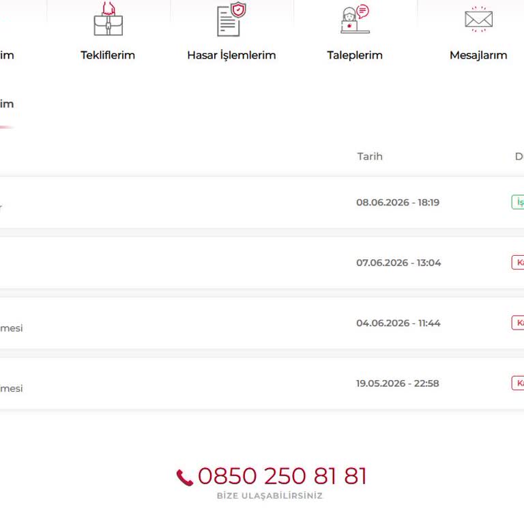Select the Hasar İşlemlerim tab label
Viewport: 524px width, 524px height.
click(x=231, y=55)
